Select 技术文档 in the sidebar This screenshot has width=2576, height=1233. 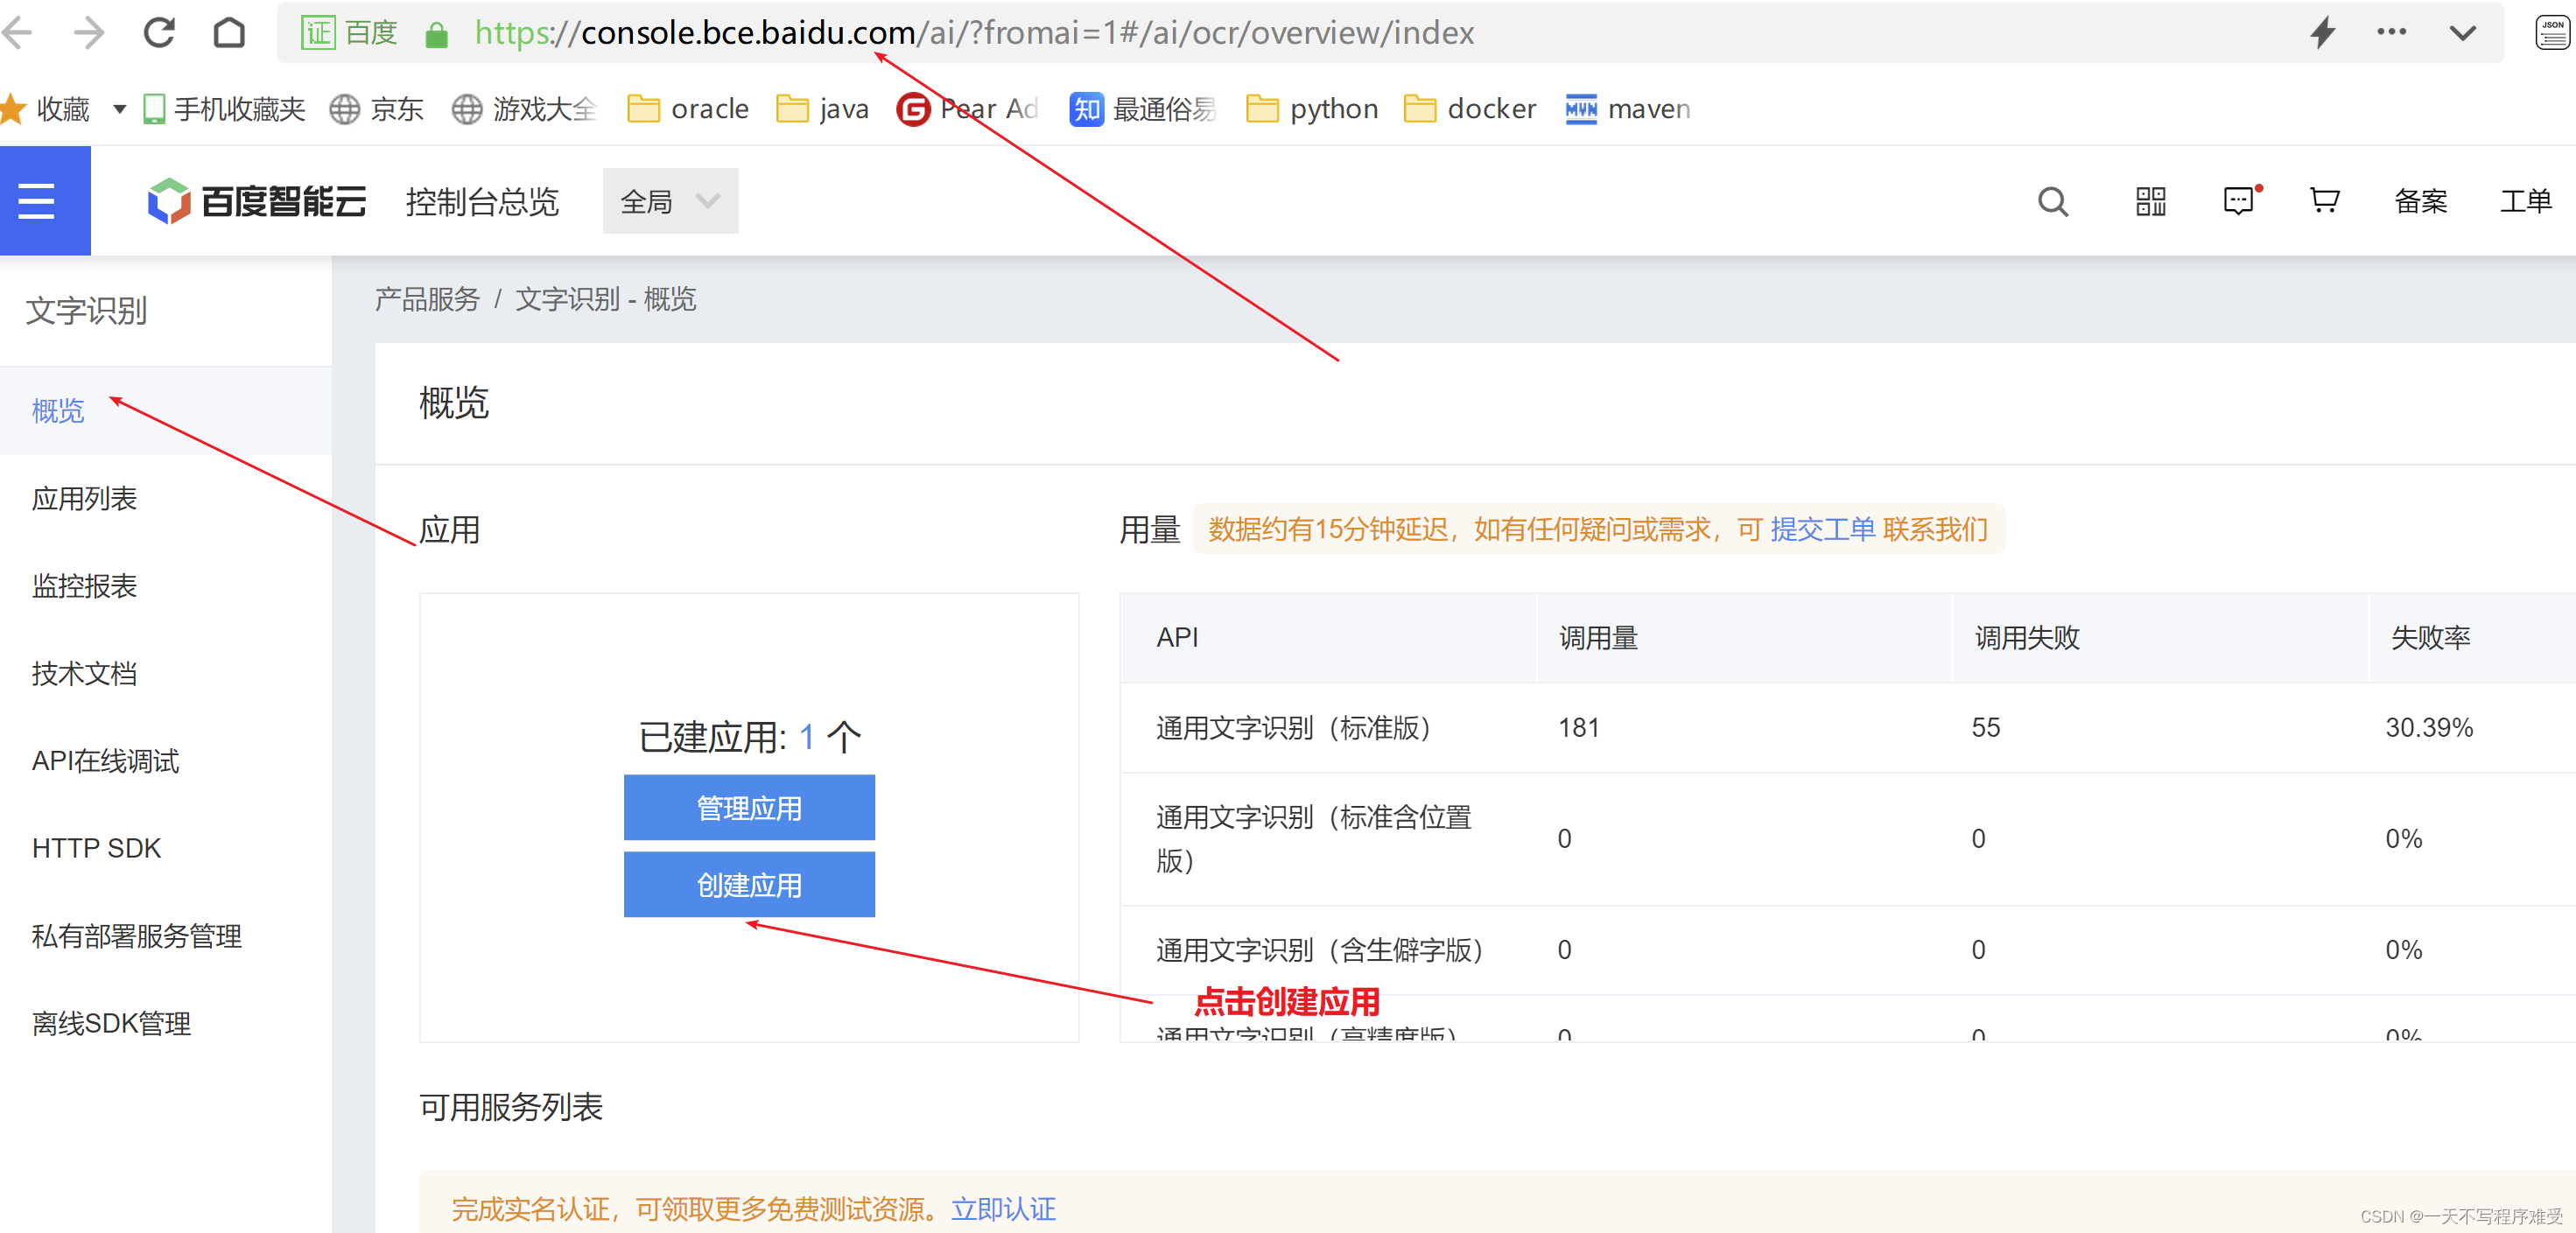[165, 673]
